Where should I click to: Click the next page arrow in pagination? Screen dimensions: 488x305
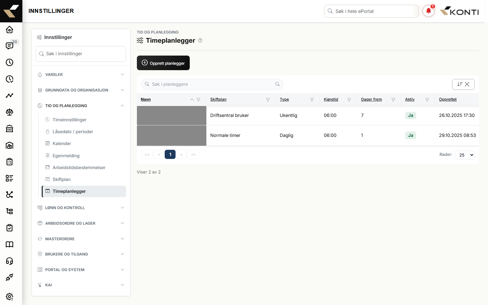click(182, 155)
